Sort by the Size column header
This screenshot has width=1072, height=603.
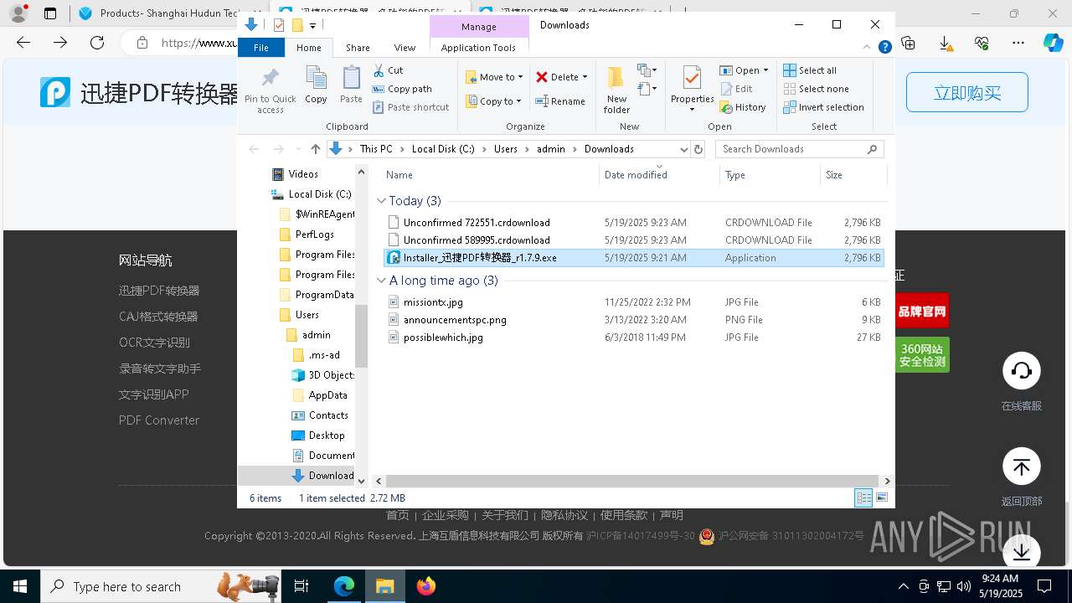[853, 175]
